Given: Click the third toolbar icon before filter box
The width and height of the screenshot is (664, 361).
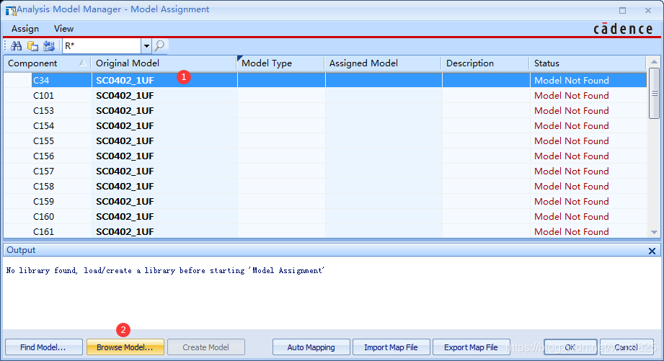Looking at the screenshot, I should [x=49, y=46].
